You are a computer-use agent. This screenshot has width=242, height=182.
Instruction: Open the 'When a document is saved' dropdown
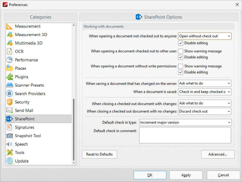[x=205, y=92]
